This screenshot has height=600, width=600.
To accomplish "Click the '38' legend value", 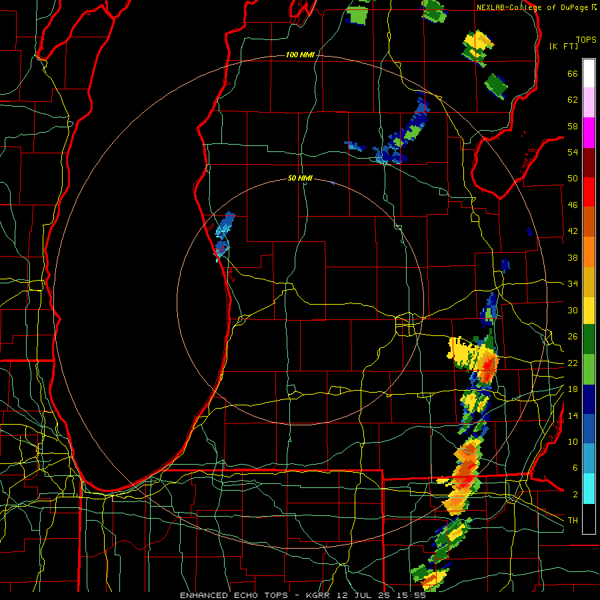I will pyautogui.click(x=573, y=257).
